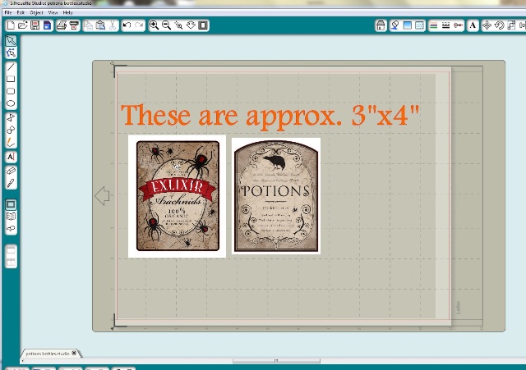Image resolution: width=526 pixels, height=370 pixels.
Task: Activate the Eraser tool
Action: [x=11, y=171]
